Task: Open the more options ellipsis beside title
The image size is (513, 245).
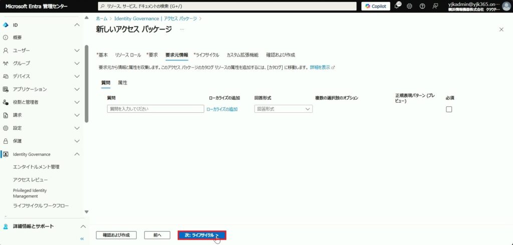Action: [x=182, y=30]
